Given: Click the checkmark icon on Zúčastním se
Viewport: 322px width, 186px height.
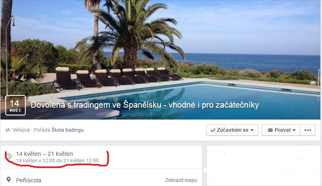Looking at the screenshot, I should point(213,130).
